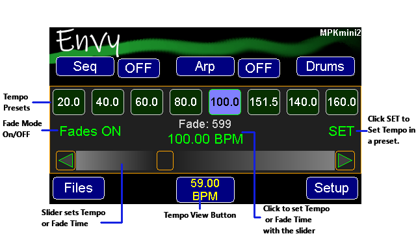Image resolution: width=416 pixels, height=234 pixels.
Task: Click the tempo slider handle
Action: pyautogui.click(x=165, y=161)
